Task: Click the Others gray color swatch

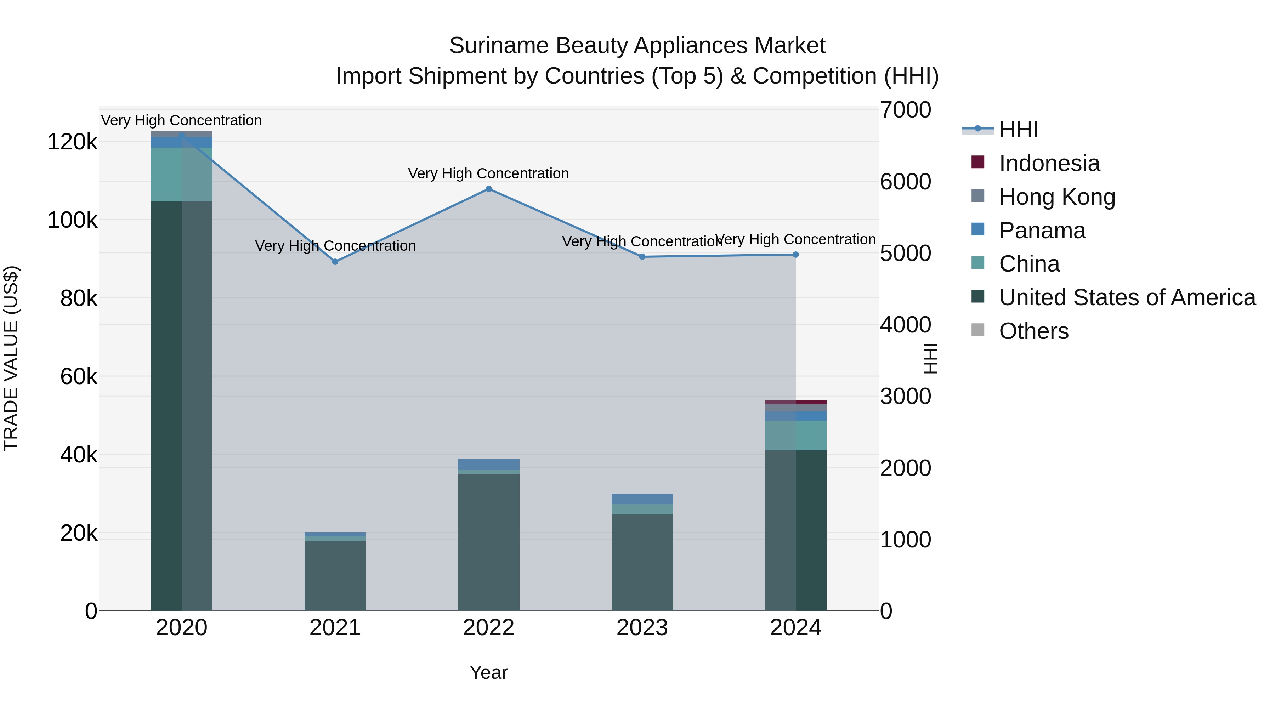Action: coord(977,330)
